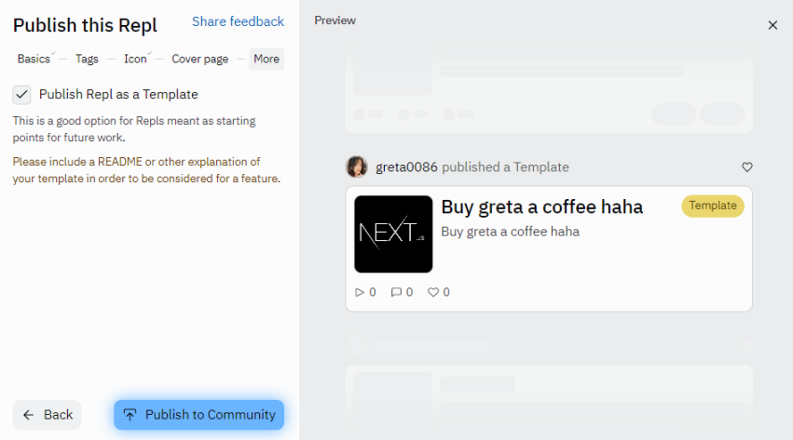Click the Share feedback link
Image resolution: width=793 pixels, height=440 pixels.
click(238, 21)
